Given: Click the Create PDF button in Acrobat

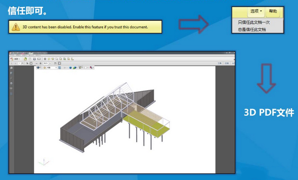Looking at the screenshot, I should click(15, 59).
